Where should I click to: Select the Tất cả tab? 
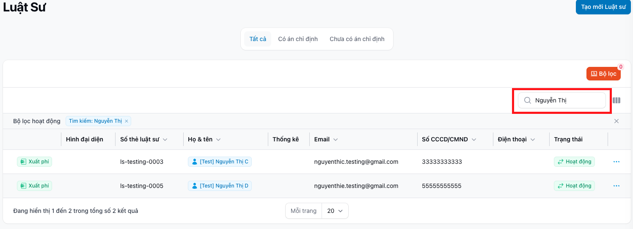pos(258,39)
